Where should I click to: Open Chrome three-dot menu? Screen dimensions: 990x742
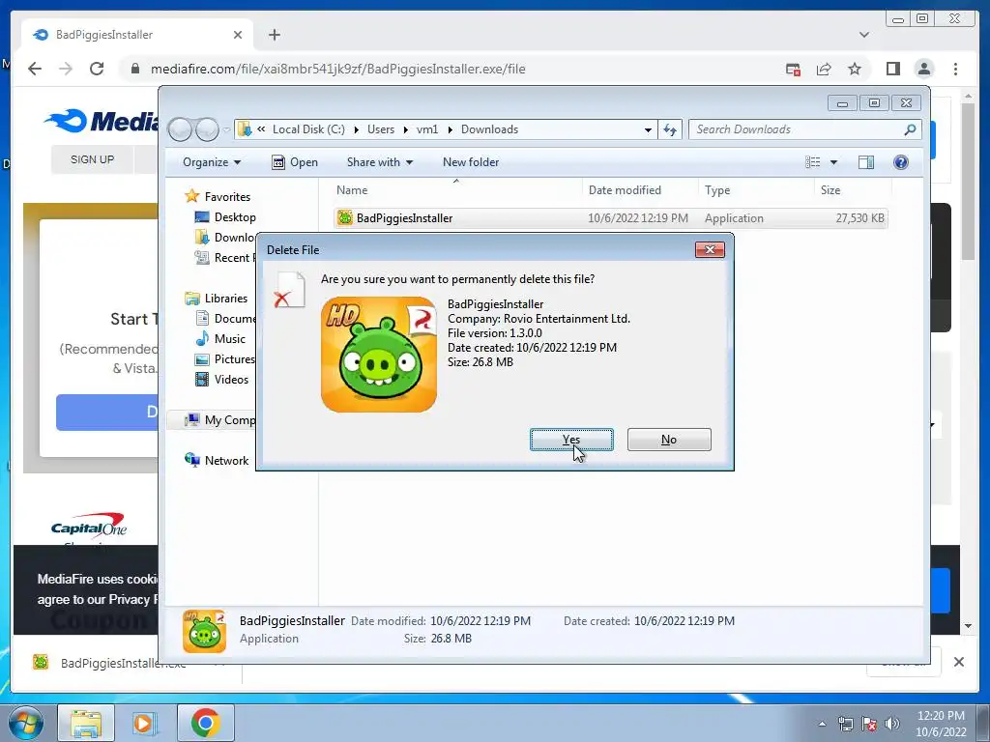955,69
